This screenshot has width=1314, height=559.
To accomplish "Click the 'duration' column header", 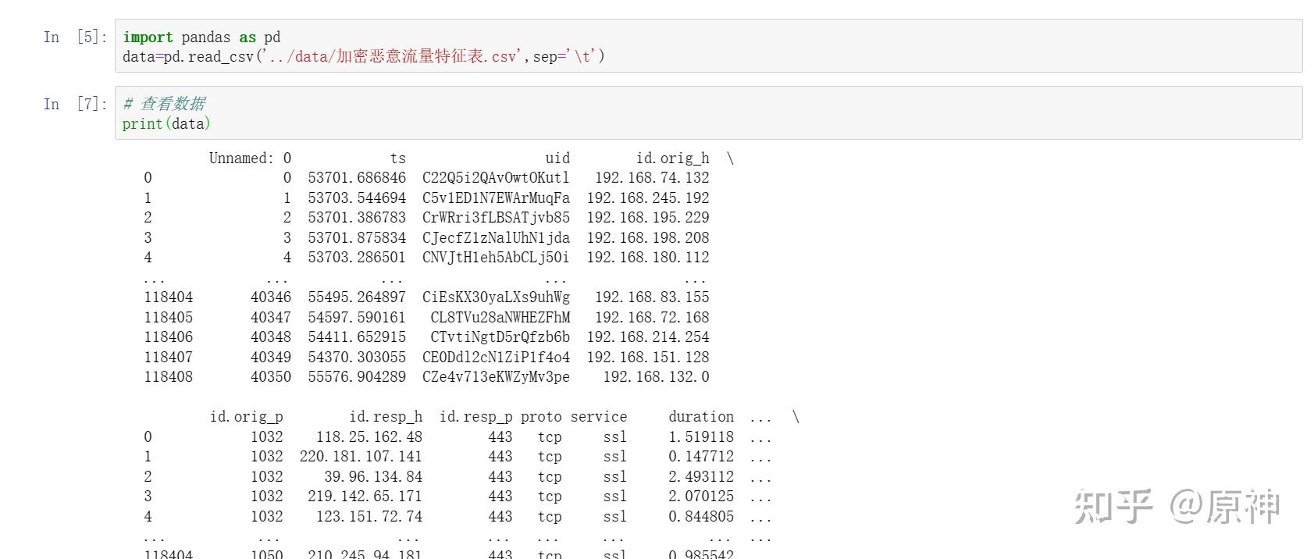I will pos(701,417).
